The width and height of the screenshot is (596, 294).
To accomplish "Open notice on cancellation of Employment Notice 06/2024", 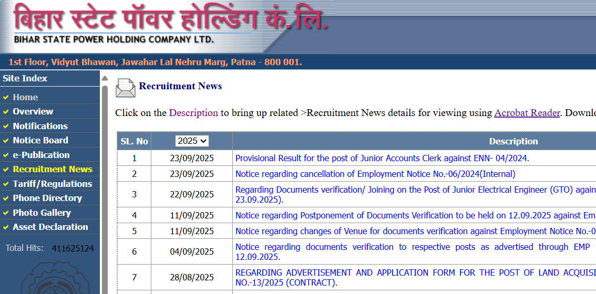I will pyautogui.click(x=375, y=174).
